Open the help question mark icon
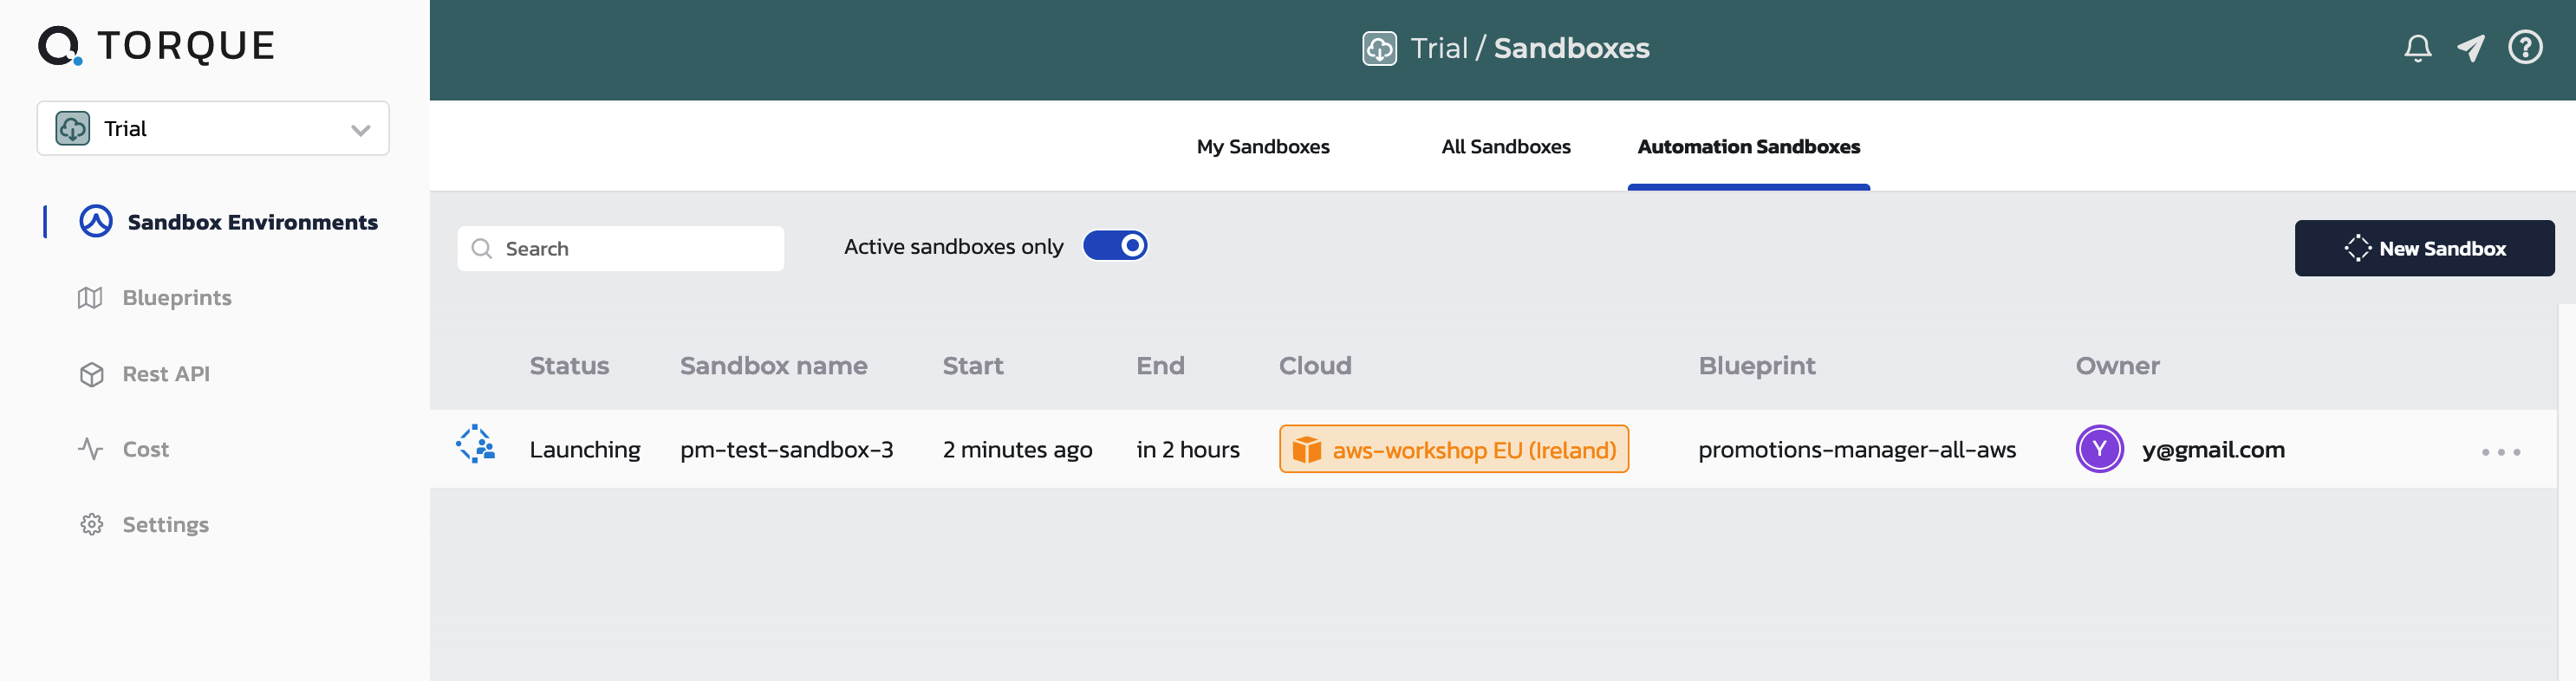The image size is (2576, 681). 2525,47
